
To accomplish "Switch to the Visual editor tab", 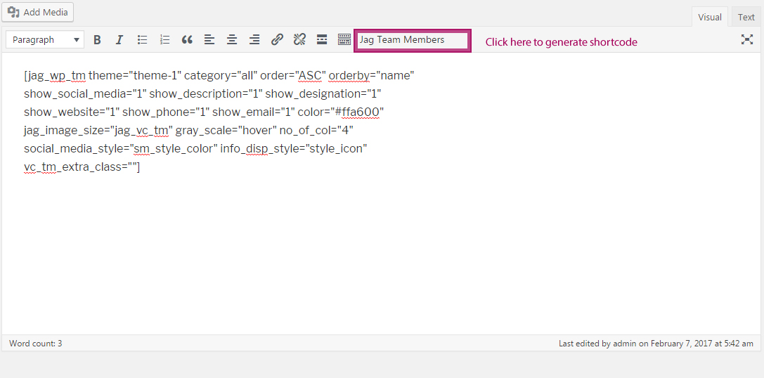I will [x=709, y=17].
